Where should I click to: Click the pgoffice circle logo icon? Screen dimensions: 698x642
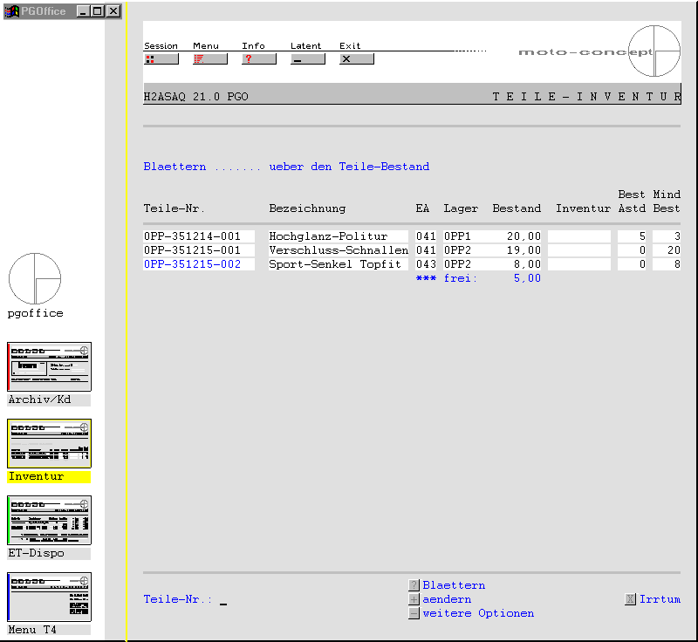[35, 279]
